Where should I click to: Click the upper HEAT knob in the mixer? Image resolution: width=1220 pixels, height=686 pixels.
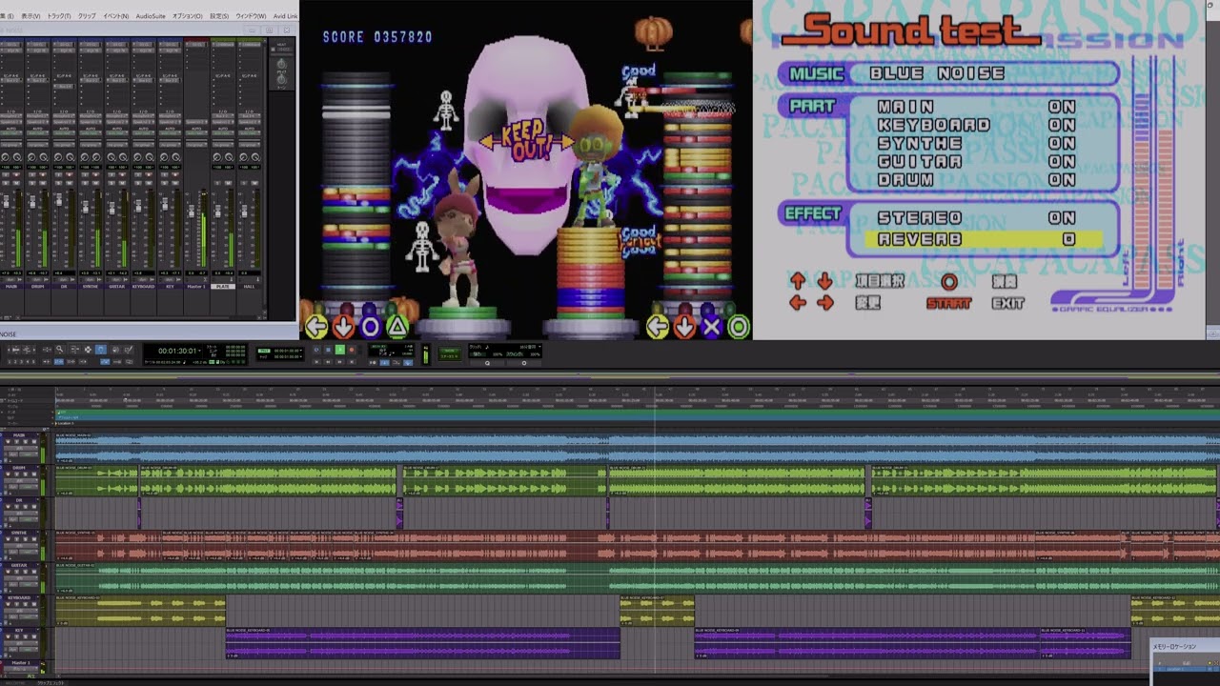point(281,64)
